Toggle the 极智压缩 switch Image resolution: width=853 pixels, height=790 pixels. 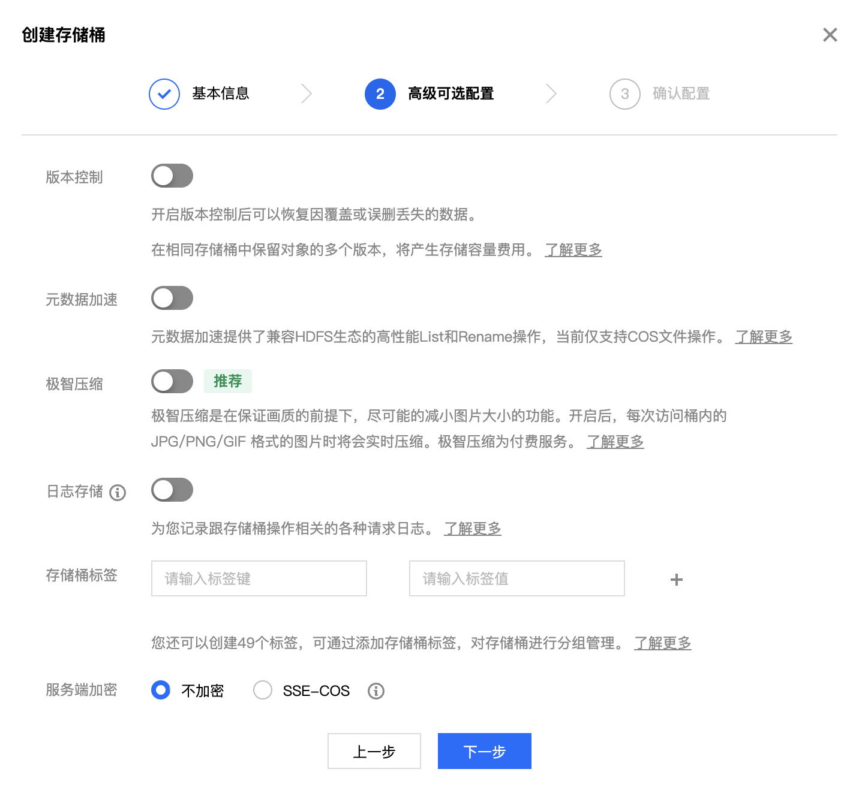(x=172, y=381)
